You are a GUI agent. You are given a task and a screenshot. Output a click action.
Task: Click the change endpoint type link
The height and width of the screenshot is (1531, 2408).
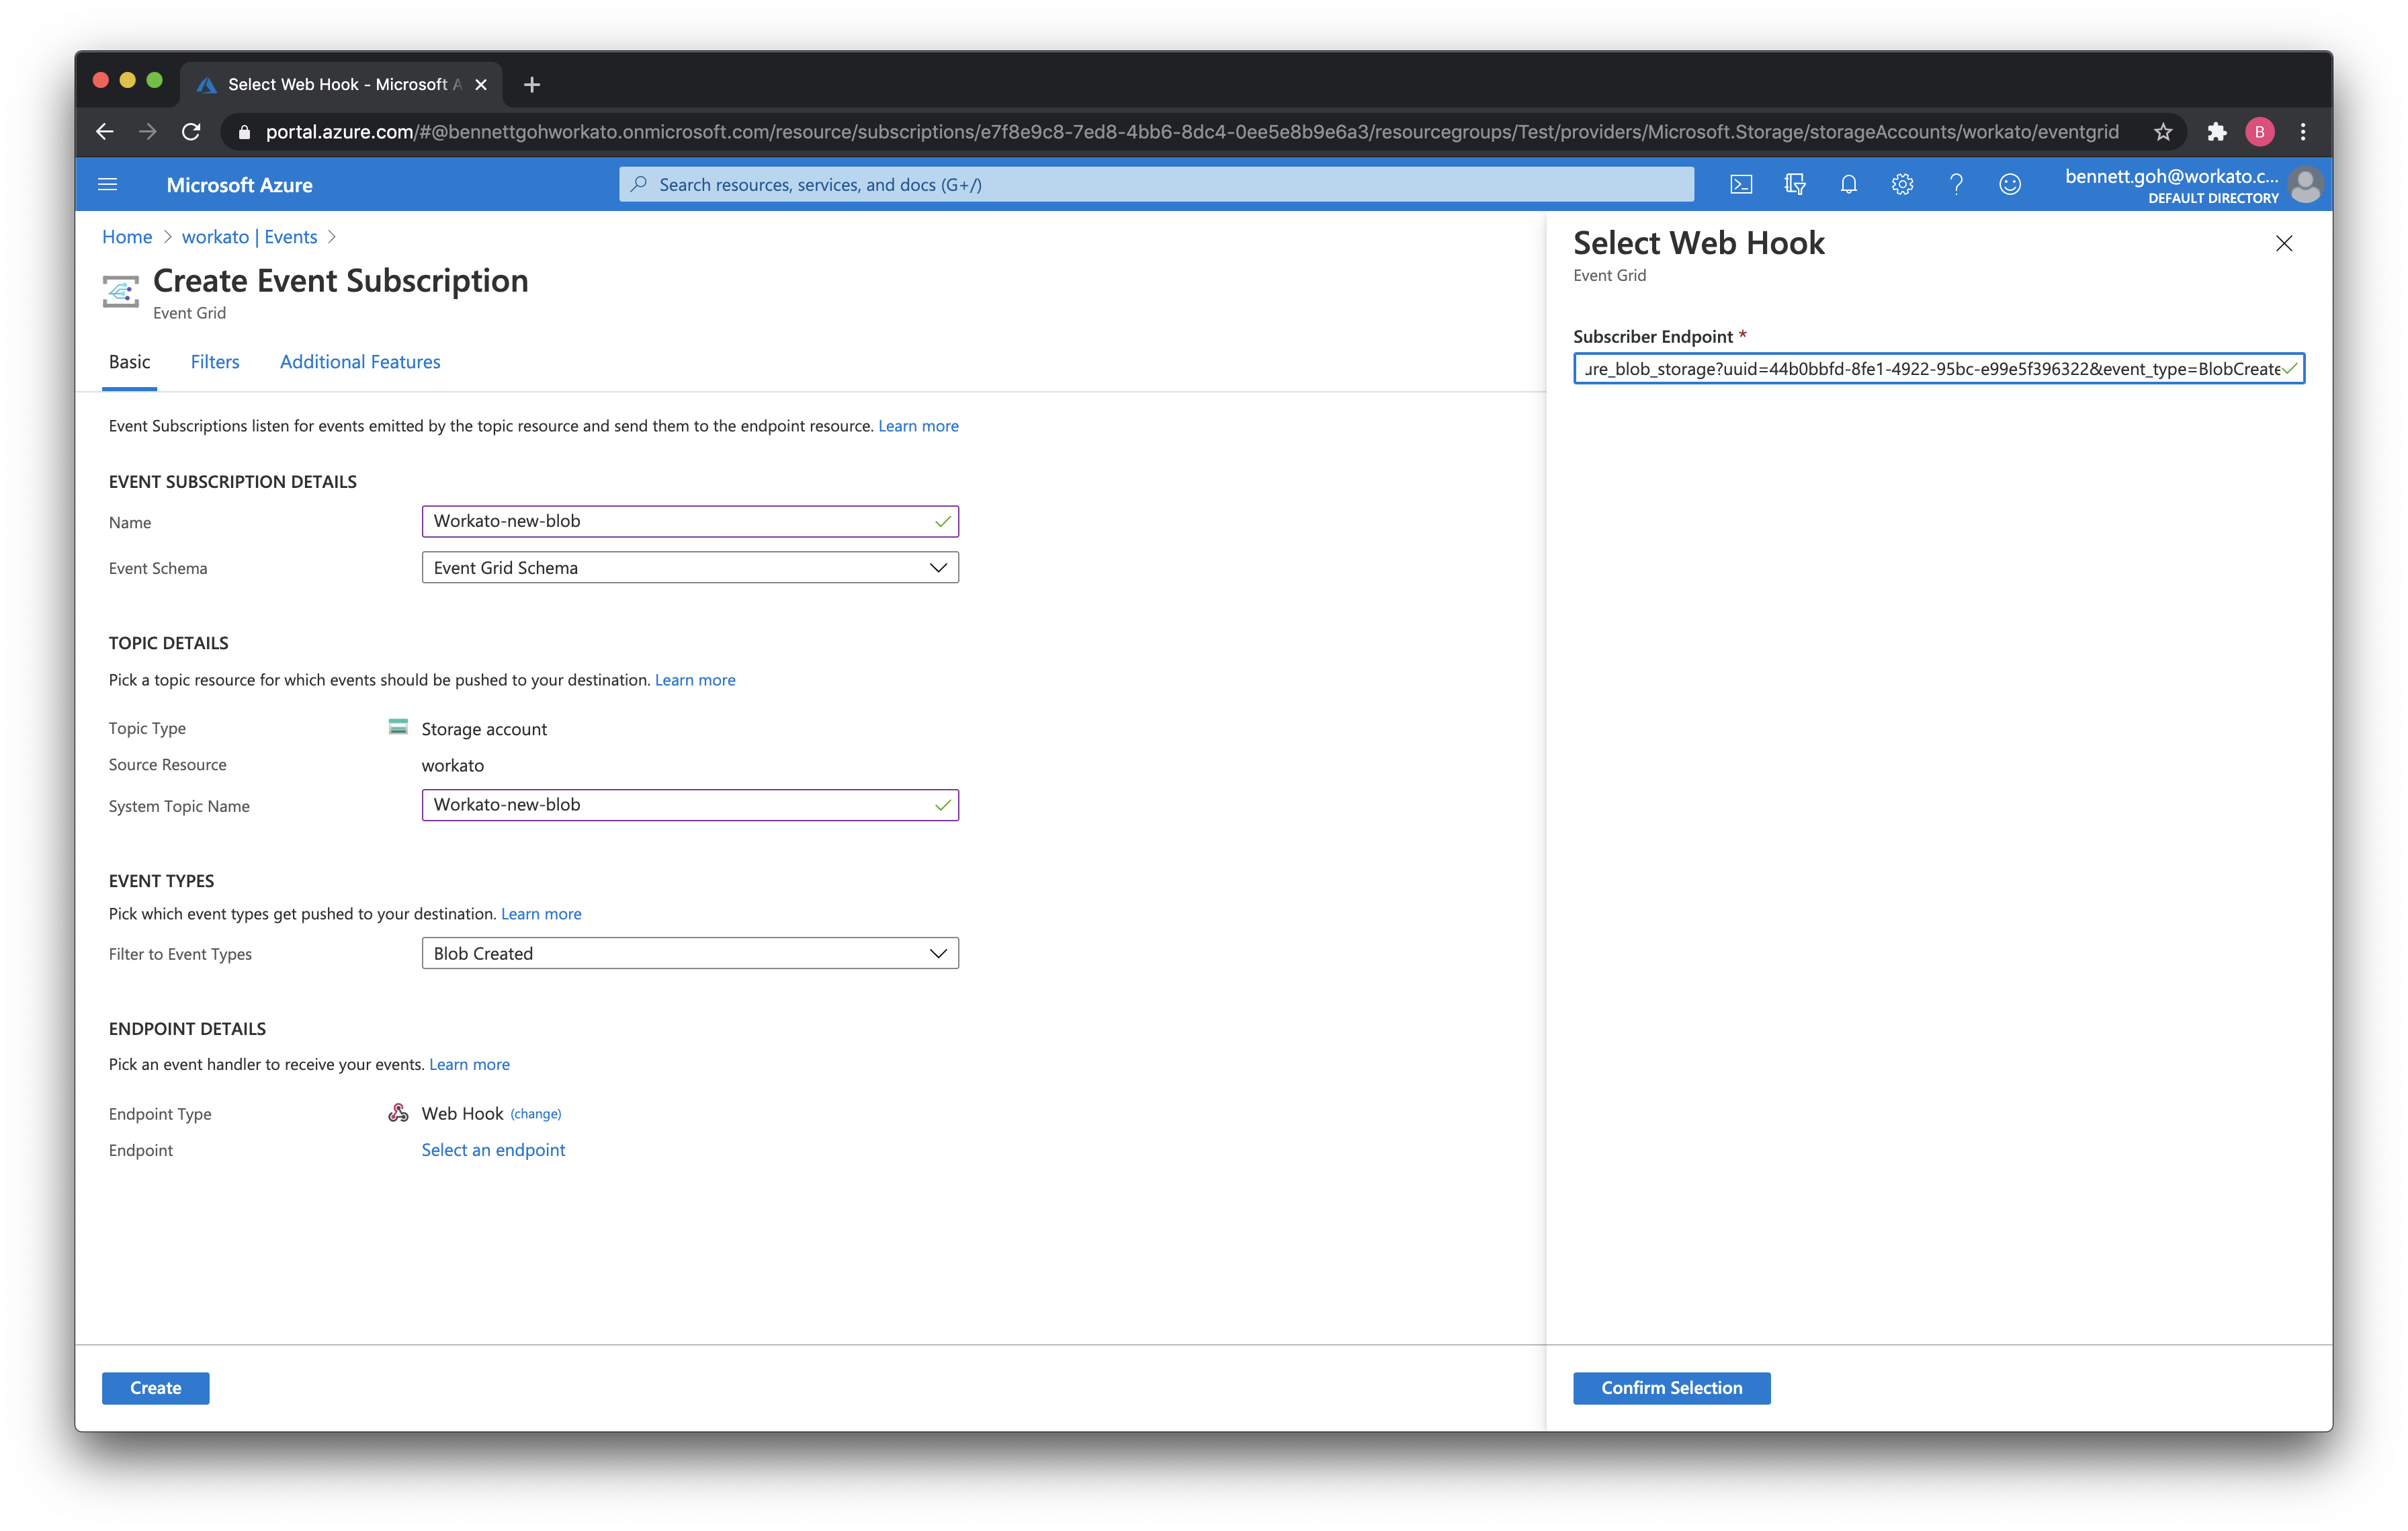(536, 1114)
